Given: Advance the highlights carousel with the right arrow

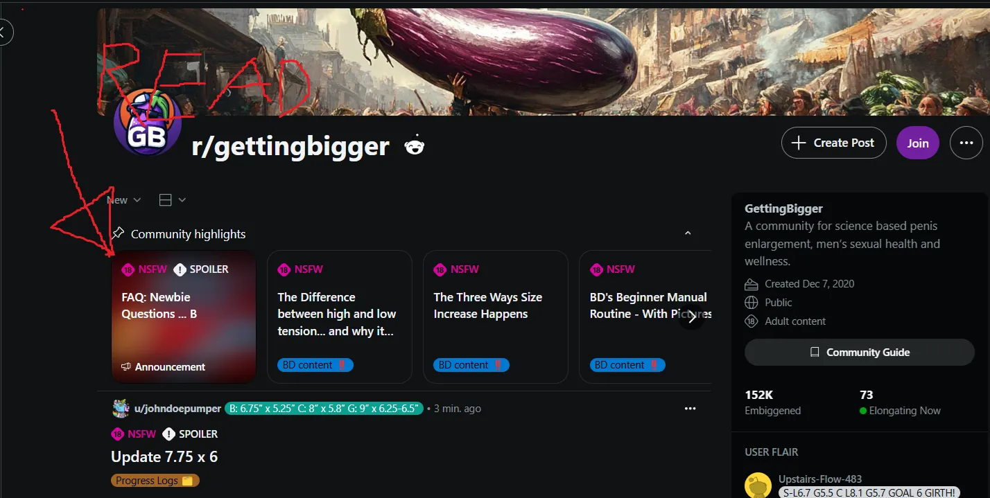Looking at the screenshot, I should [691, 317].
